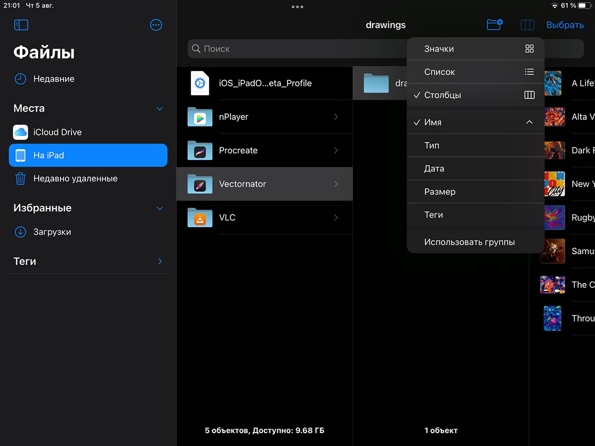595x446 pixels.
Task: Tap the Выбрать button
Action: pyautogui.click(x=565, y=25)
